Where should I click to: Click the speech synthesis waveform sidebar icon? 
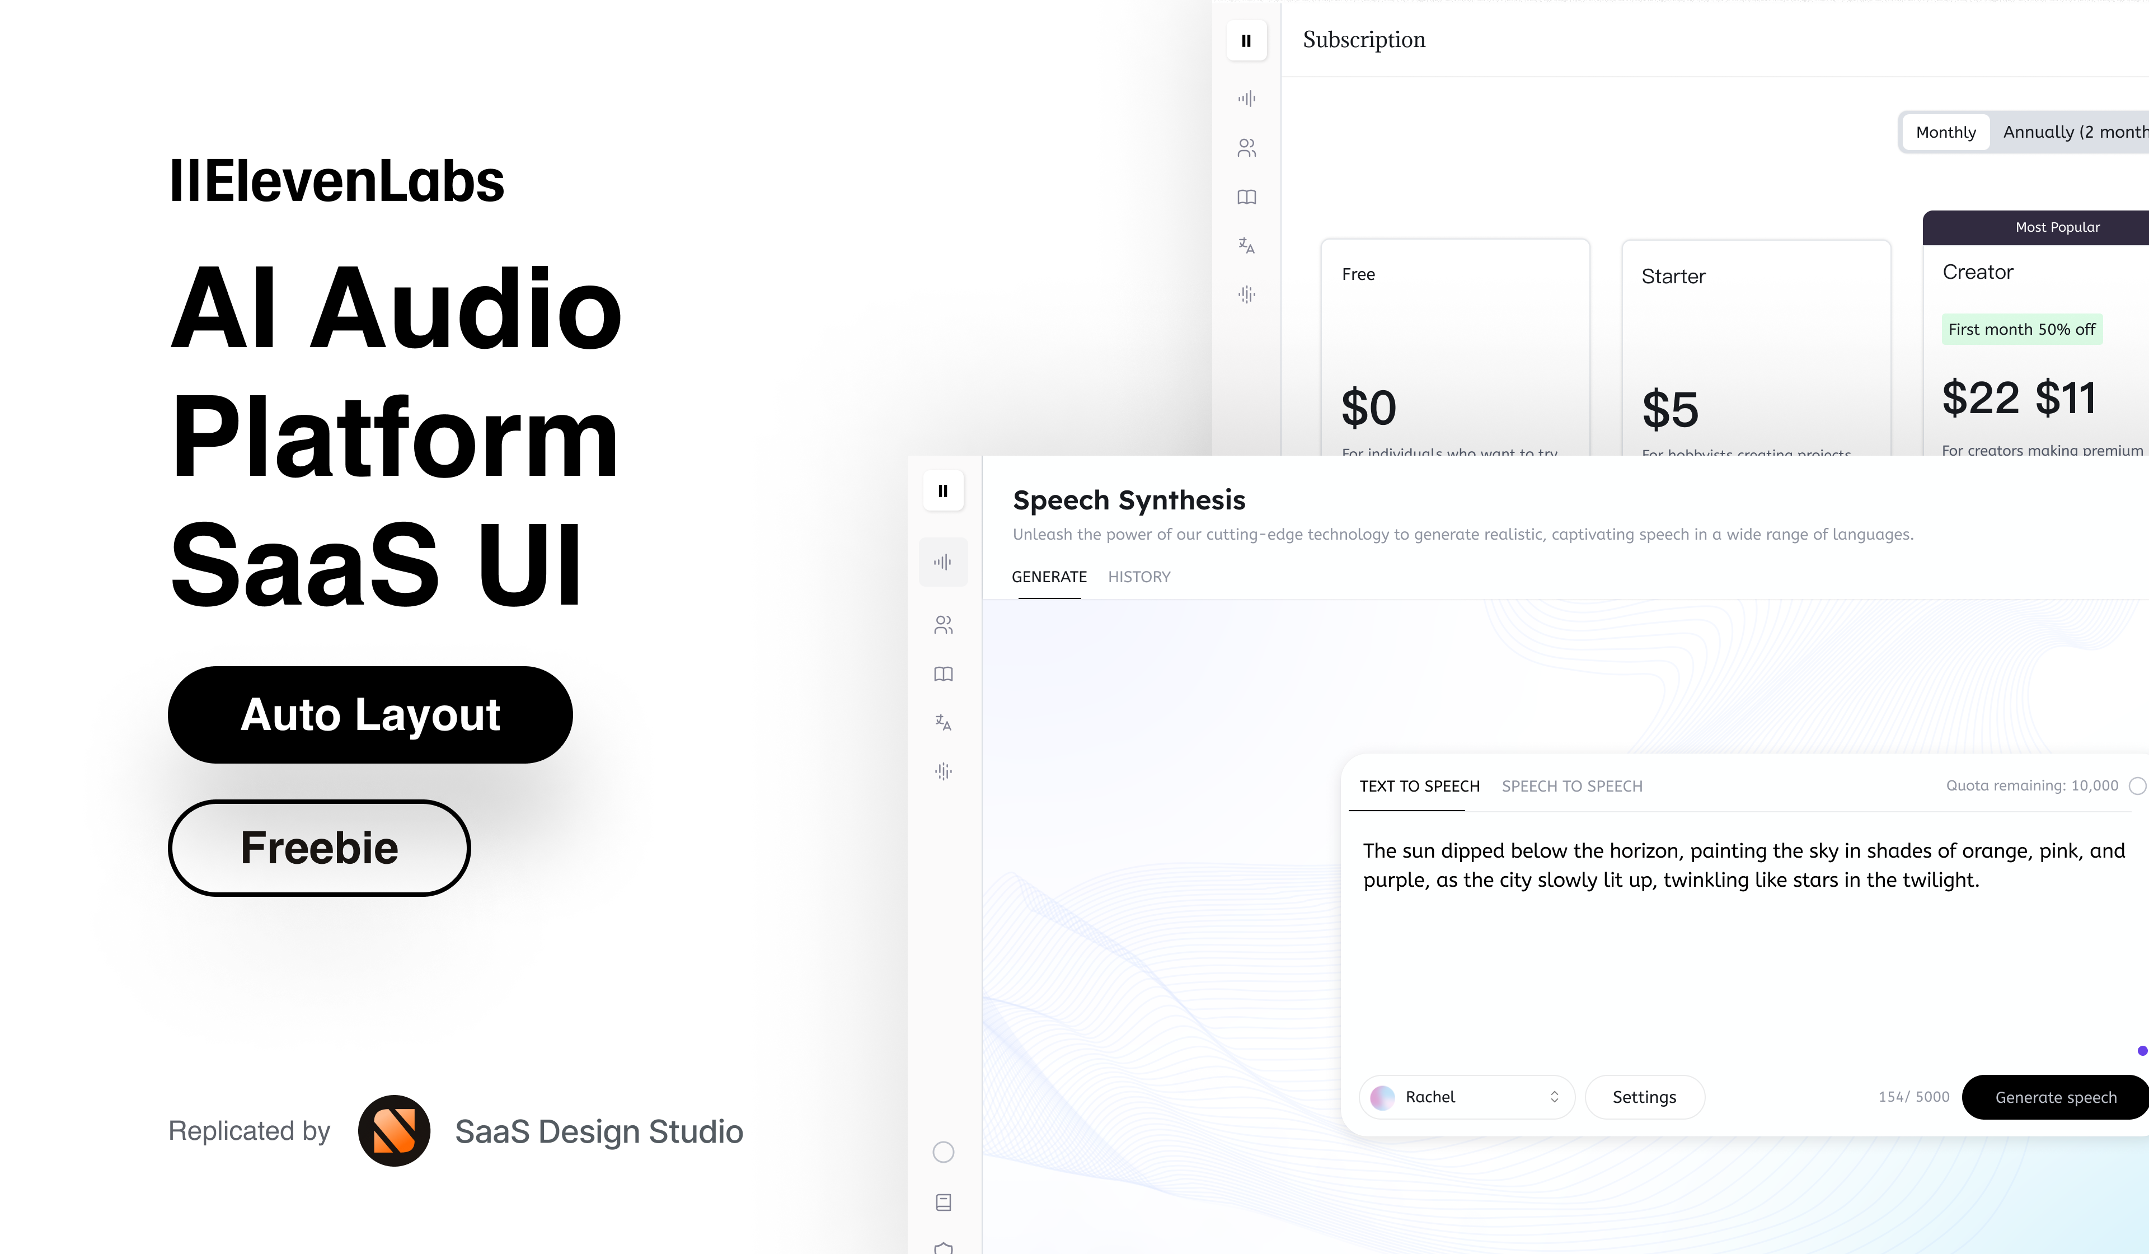[942, 562]
